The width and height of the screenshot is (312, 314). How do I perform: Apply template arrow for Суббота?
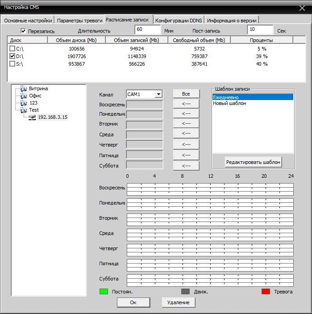186,166
